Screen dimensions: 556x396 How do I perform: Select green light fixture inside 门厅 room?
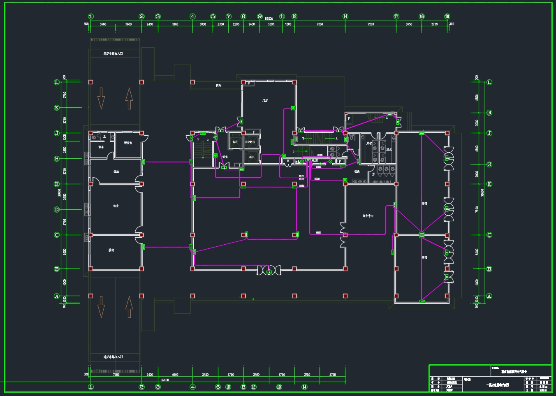293,108
